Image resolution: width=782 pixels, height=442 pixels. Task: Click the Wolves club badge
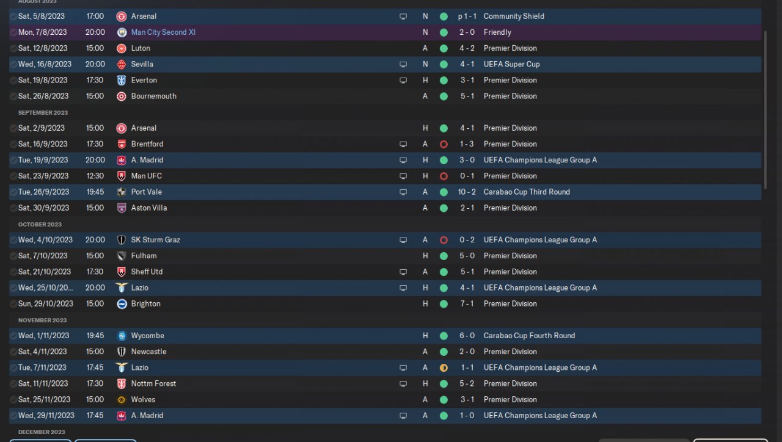tap(122, 399)
